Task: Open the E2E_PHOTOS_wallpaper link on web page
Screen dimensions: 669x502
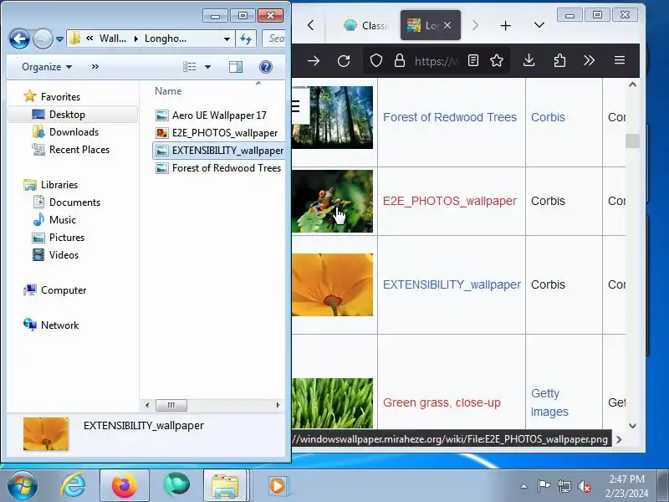Action: pyautogui.click(x=450, y=201)
